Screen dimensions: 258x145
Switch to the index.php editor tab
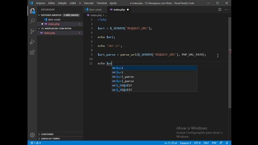point(119,10)
